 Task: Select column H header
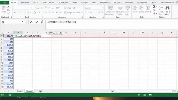(x=76, y=33)
